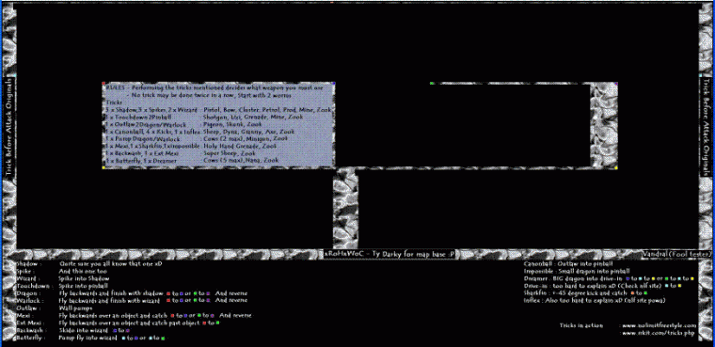
Task: Click 'Fly backwards and finish with shadow'
Action: click(111, 293)
